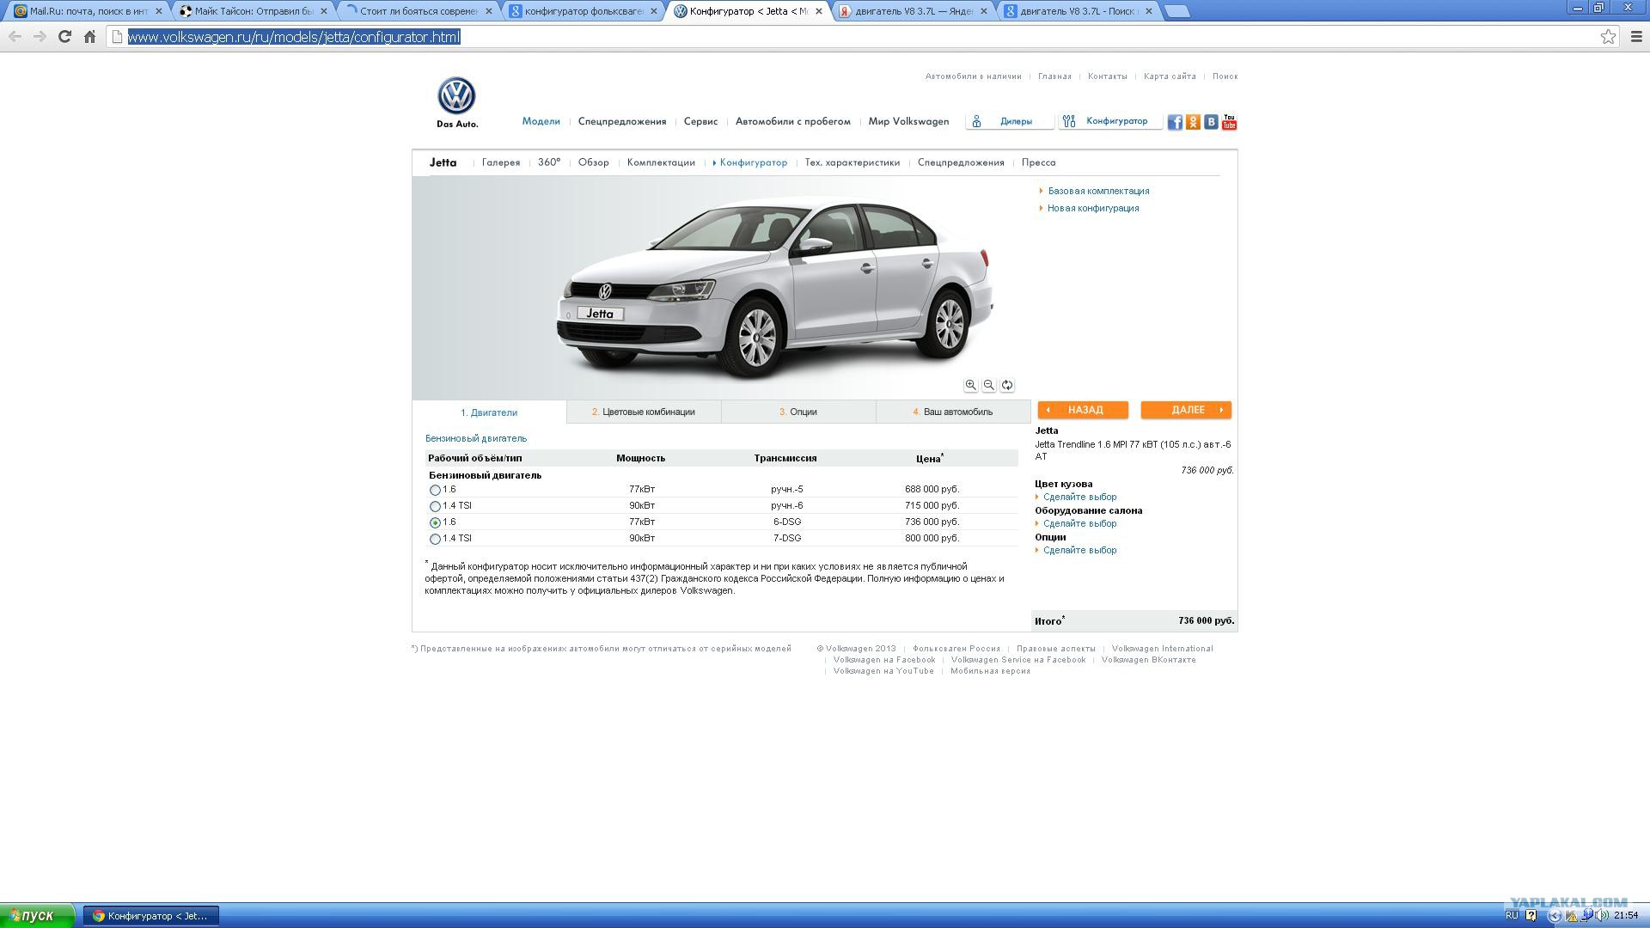Open the Контакты link
The width and height of the screenshot is (1650, 928).
click(1108, 76)
